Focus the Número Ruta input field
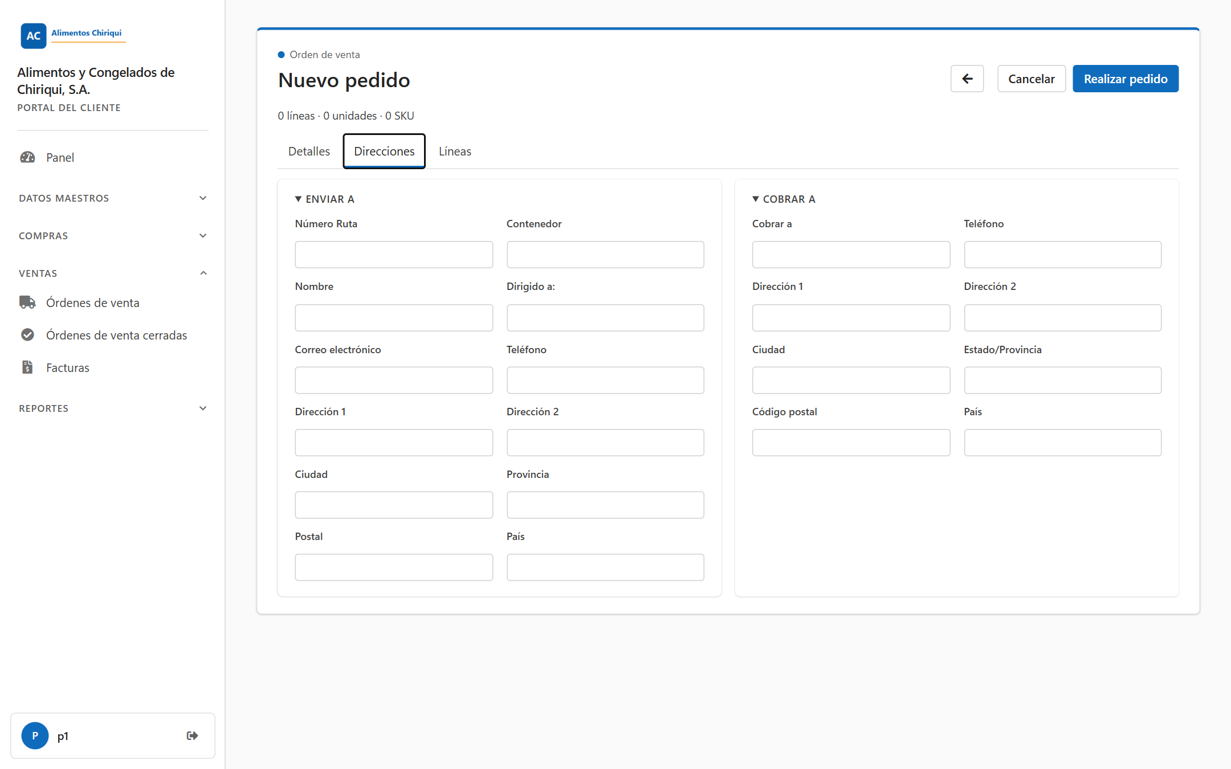This screenshot has width=1231, height=769. tap(394, 255)
